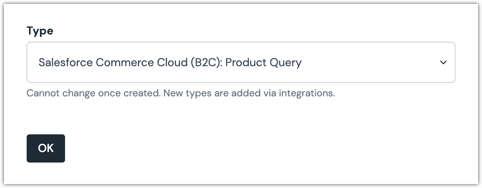
Task: Confirm the selection with OK
Action: 46,148
